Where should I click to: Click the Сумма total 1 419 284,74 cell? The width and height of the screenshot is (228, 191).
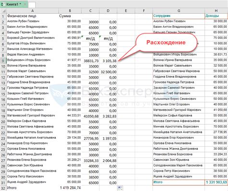click(70, 188)
